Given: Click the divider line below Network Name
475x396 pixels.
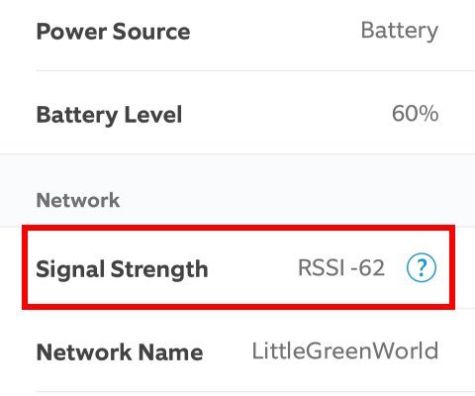Looking at the screenshot, I should click(255, 392).
